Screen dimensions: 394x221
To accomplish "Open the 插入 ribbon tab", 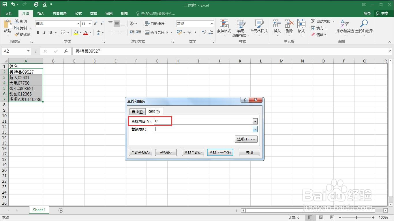I will point(41,13).
